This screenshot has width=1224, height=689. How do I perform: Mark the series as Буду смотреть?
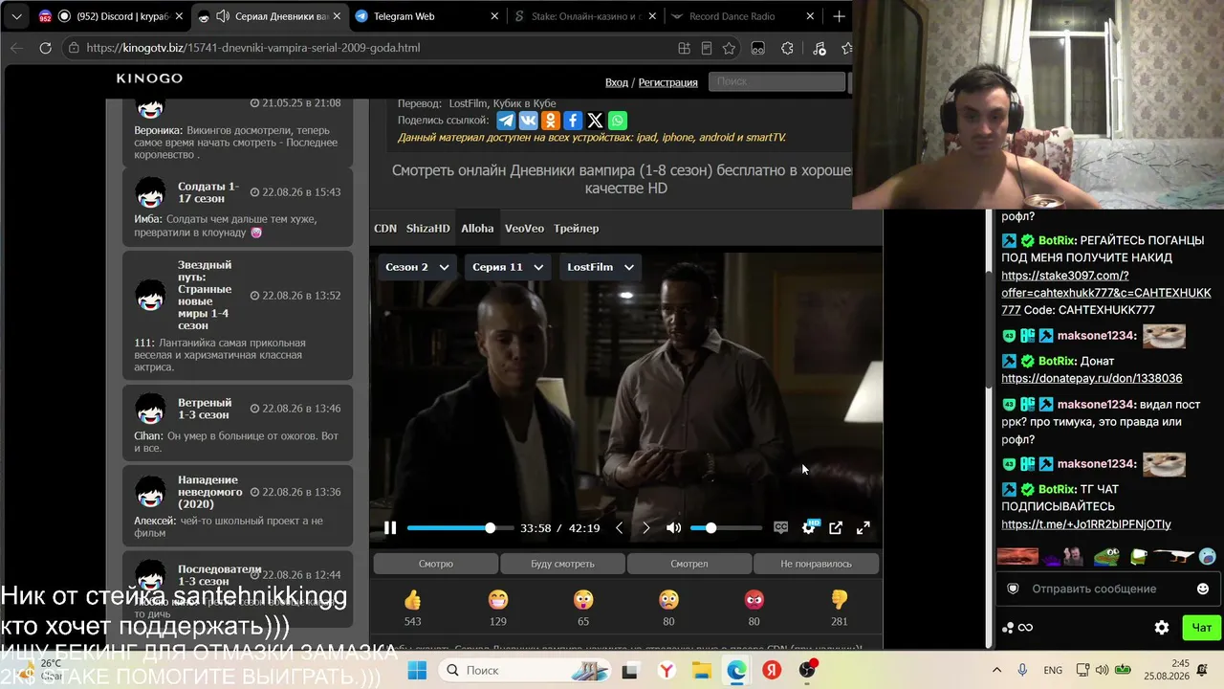pyautogui.click(x=562, y=564)
